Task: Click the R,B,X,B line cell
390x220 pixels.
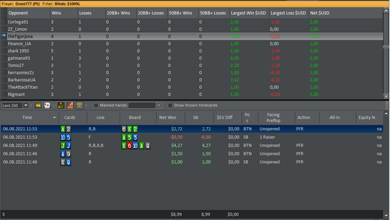Action: 96,145
